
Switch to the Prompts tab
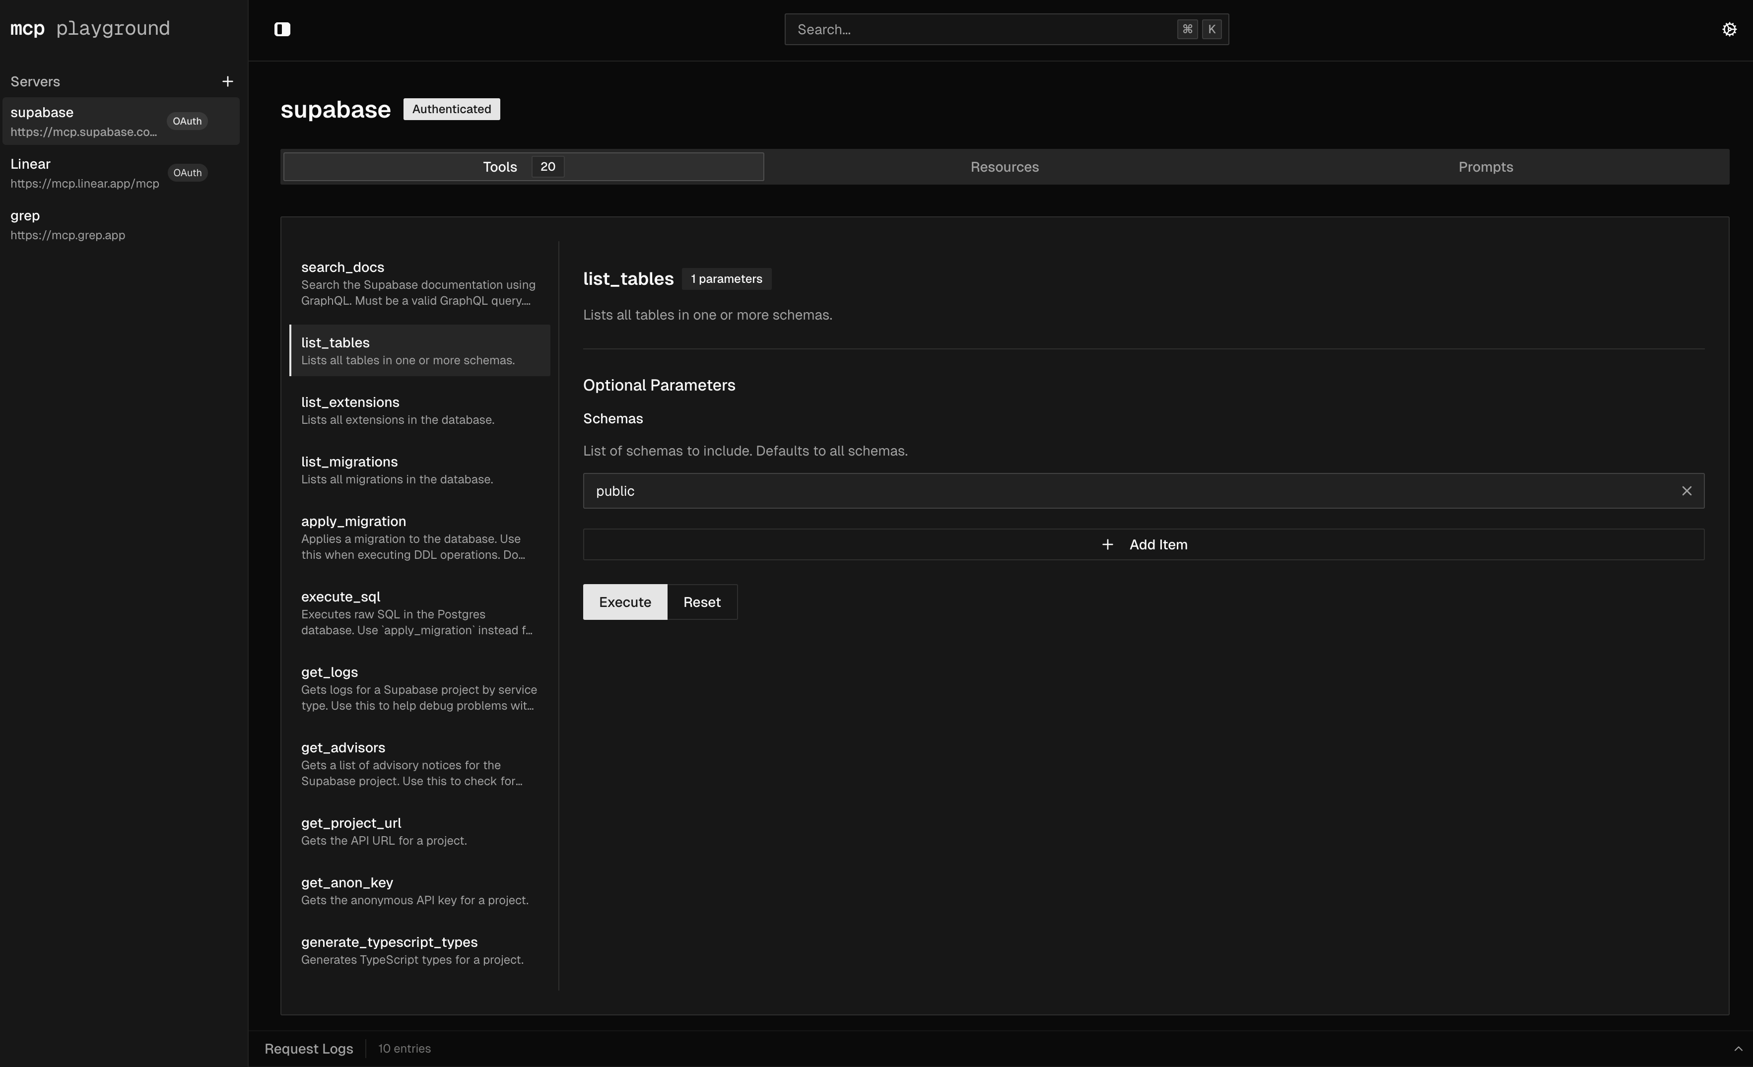tap(1485, 166)
